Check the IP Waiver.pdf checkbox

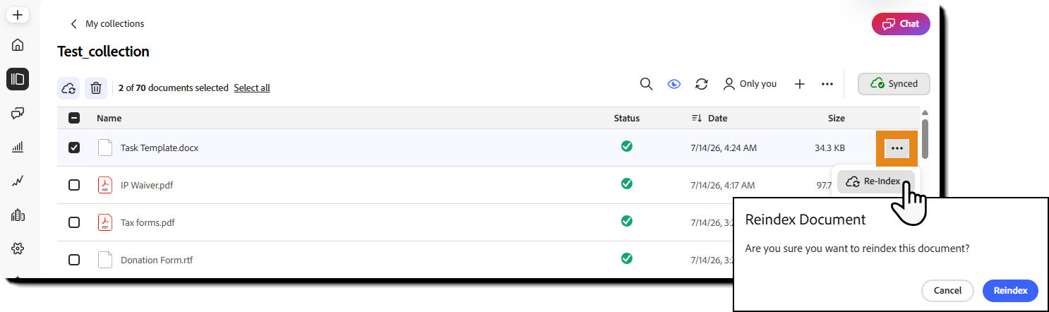[x=74, y=185]
